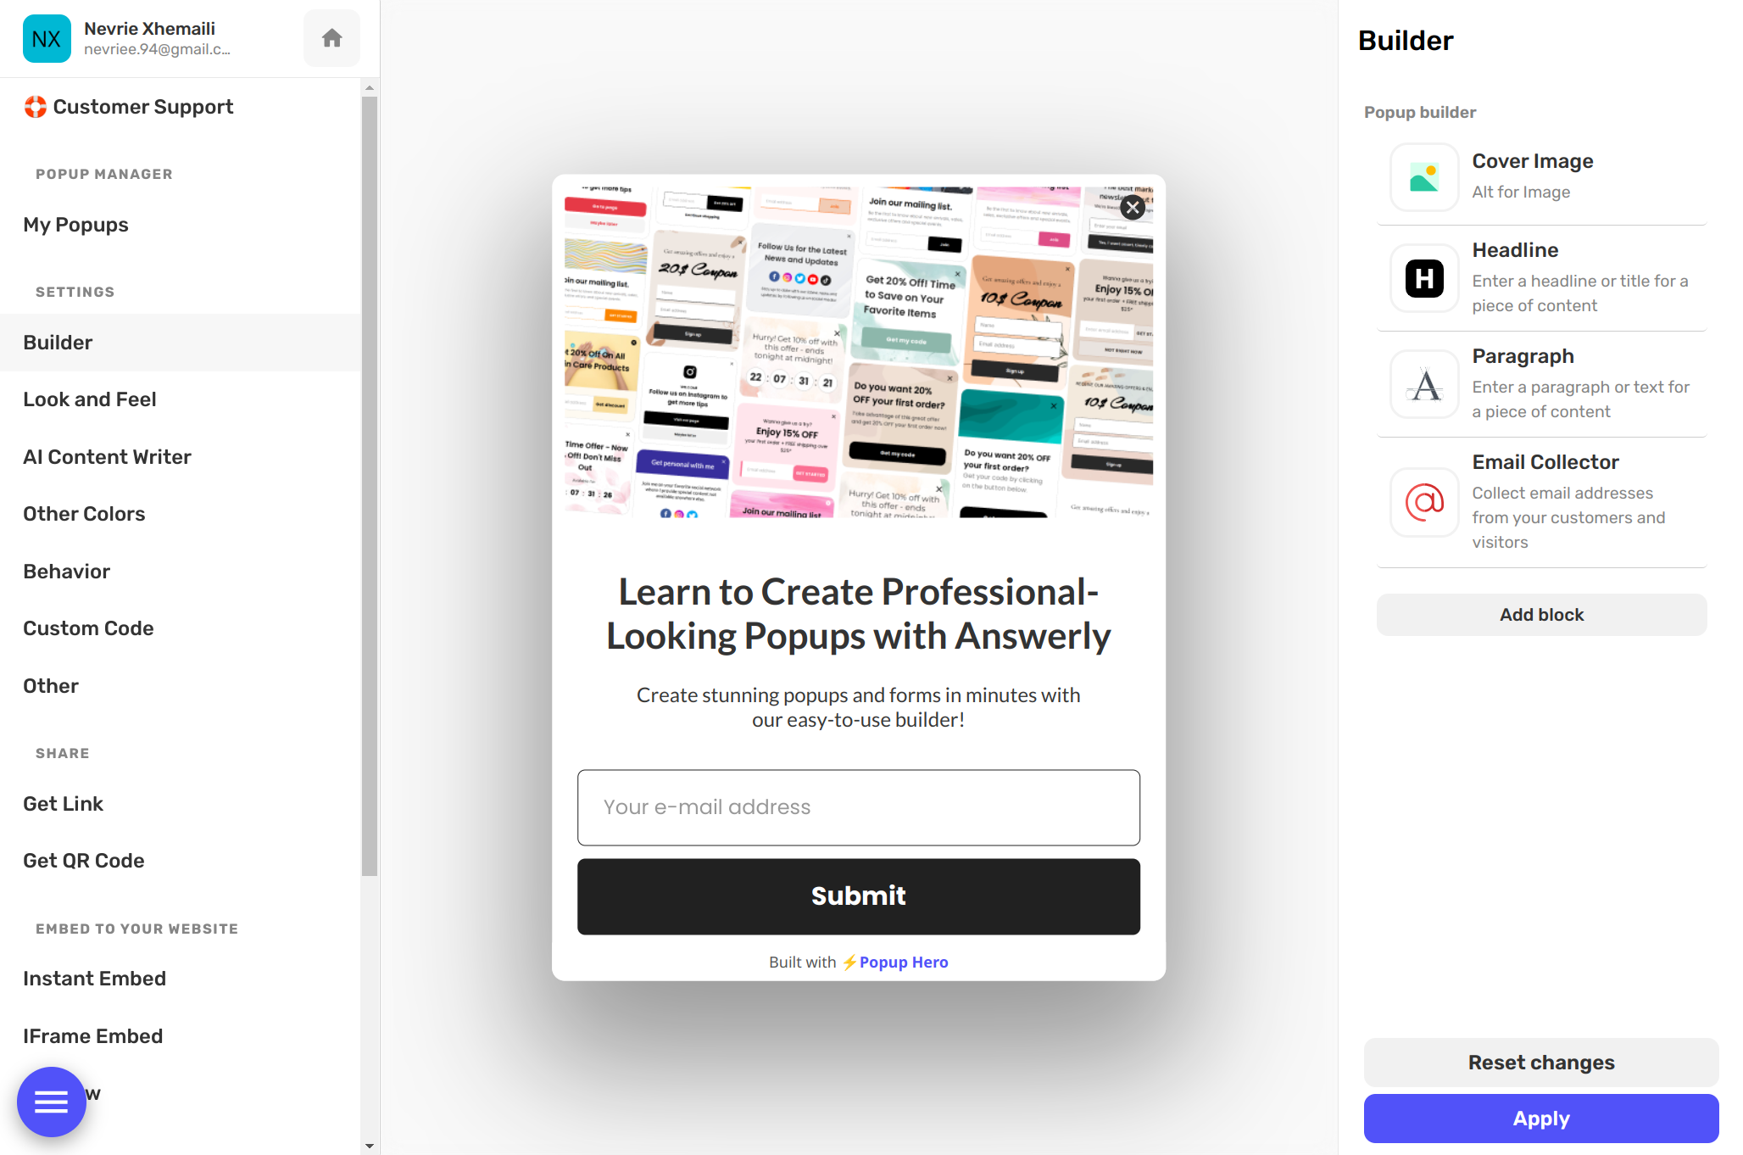Screen dimensions: 1743x1155
Task: Click the chat bubble icon bottom left
Action: [x=49, y=1102]
